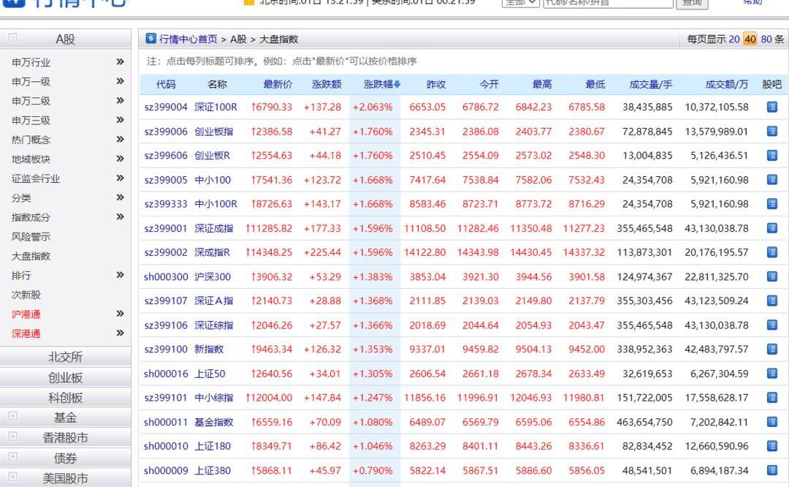Open stock forum icon for 深证成指 row

coord(772,227)
